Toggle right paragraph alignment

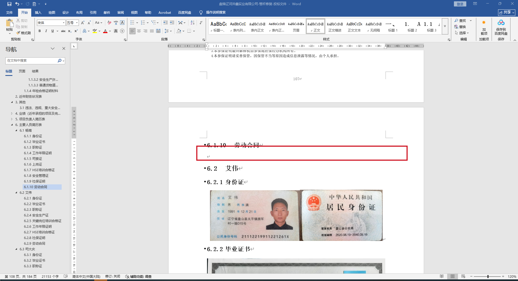click(x=145, y=31)
